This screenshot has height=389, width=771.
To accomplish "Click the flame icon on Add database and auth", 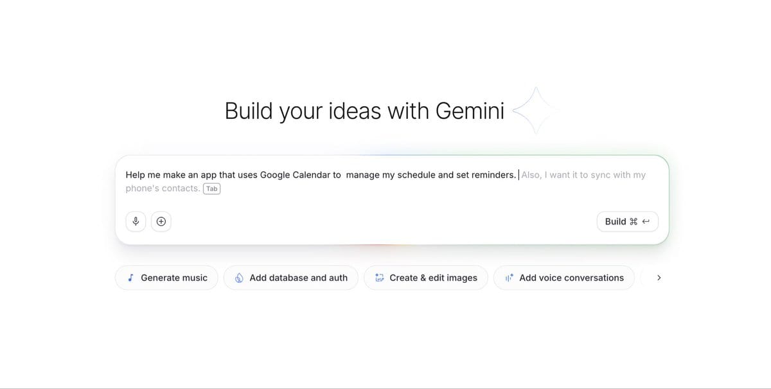I will [x=239, y=278].
